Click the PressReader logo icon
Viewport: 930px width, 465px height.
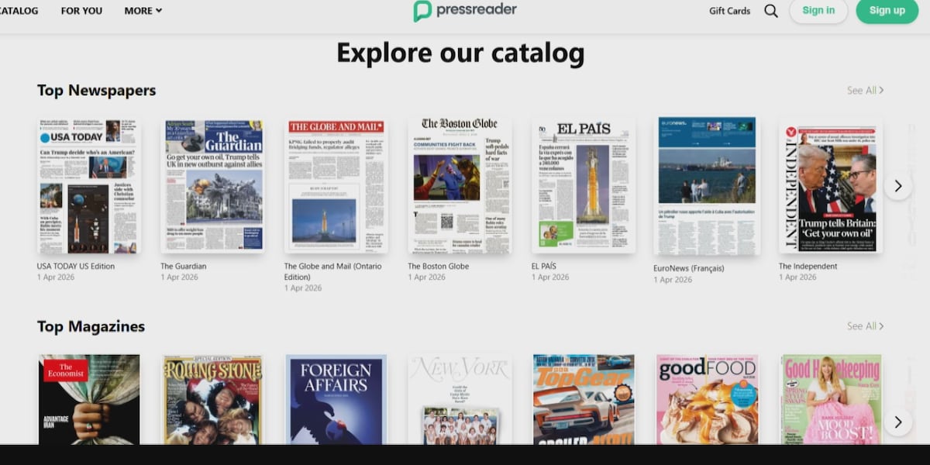(x=422, y=11)
